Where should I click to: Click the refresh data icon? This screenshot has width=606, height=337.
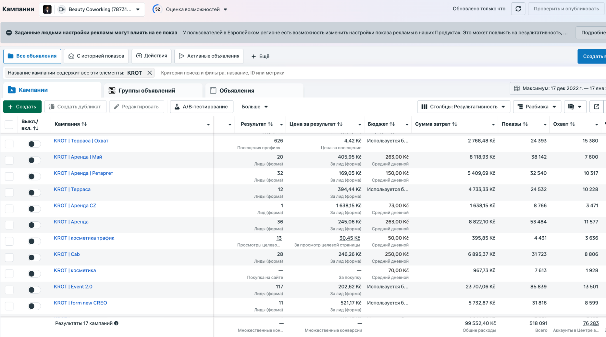[518, 9]
